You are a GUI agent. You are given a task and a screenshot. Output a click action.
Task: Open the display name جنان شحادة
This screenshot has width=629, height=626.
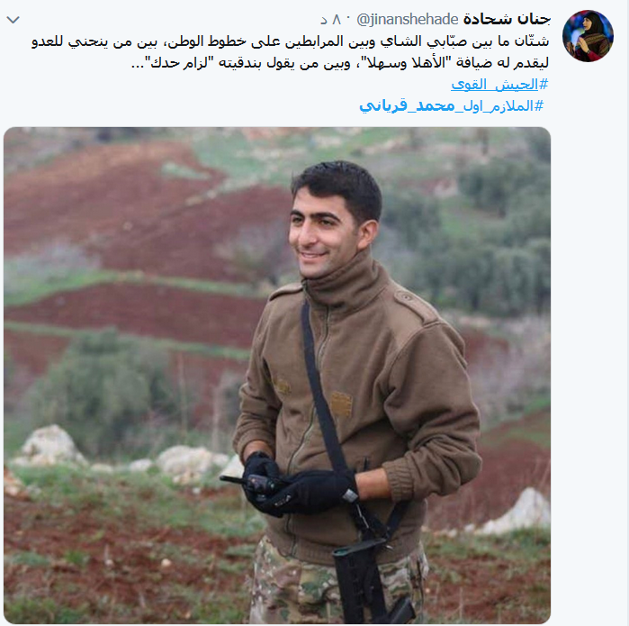coord(507,19)
